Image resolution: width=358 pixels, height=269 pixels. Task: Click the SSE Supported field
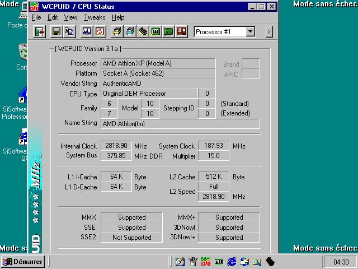[x=132, y=228]
